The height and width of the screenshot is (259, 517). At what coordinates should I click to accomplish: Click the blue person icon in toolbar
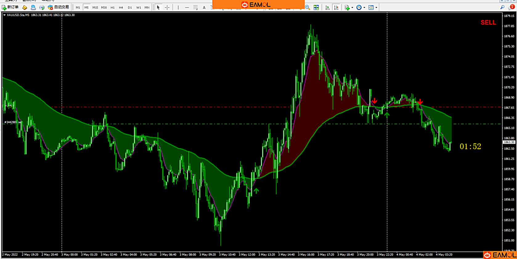point(33,7)
